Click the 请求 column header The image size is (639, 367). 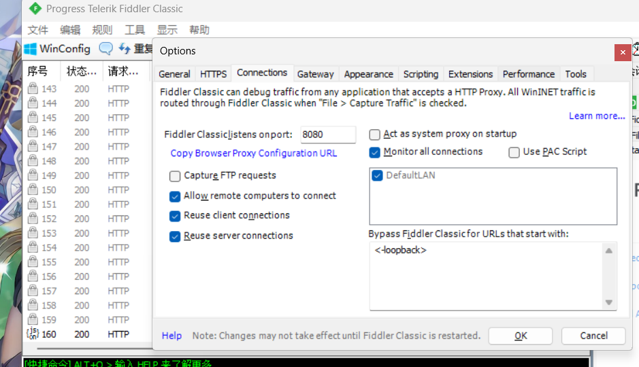[x=127, y=71]
